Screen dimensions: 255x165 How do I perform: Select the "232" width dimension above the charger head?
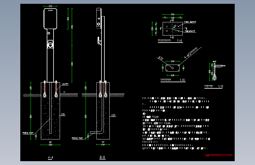50,6
